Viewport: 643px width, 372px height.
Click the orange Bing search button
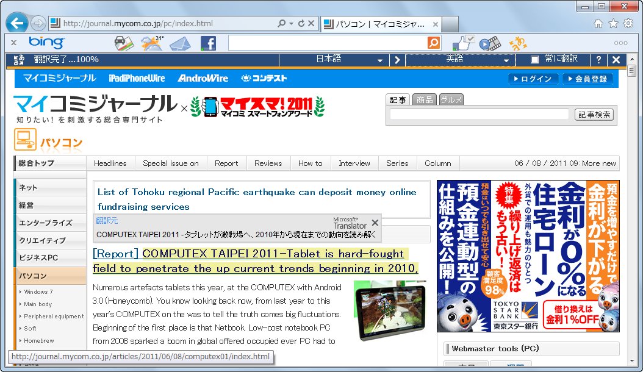434,43
